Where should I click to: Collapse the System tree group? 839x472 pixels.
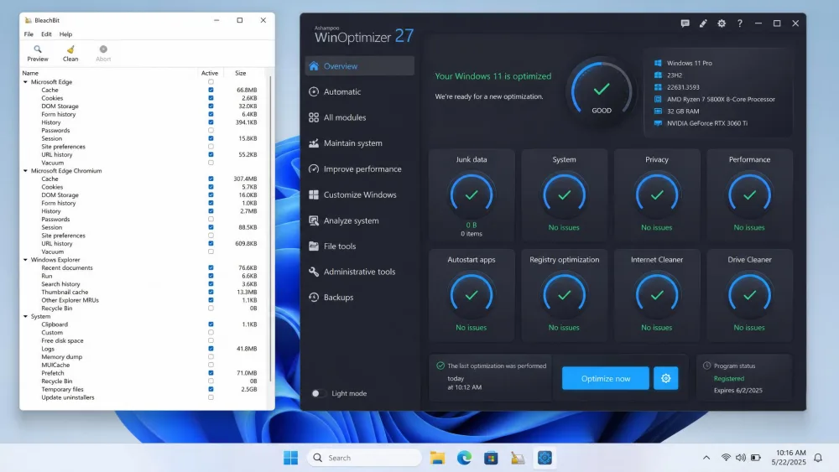25,316
